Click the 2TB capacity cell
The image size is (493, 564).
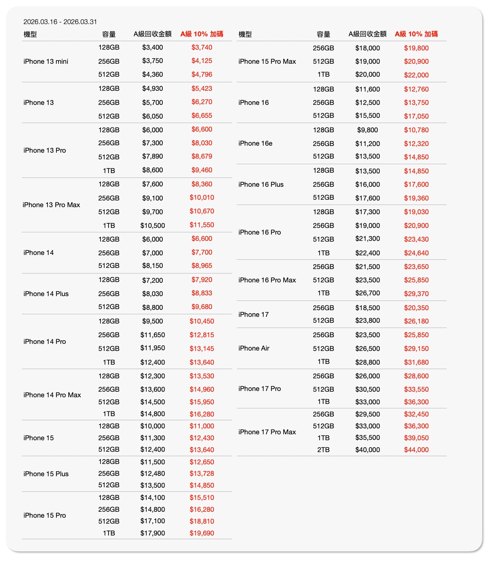[x=323, y=450]
